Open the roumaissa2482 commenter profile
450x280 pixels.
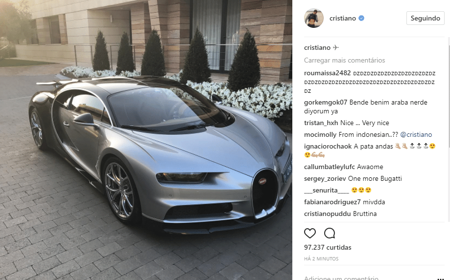[328, 73]
